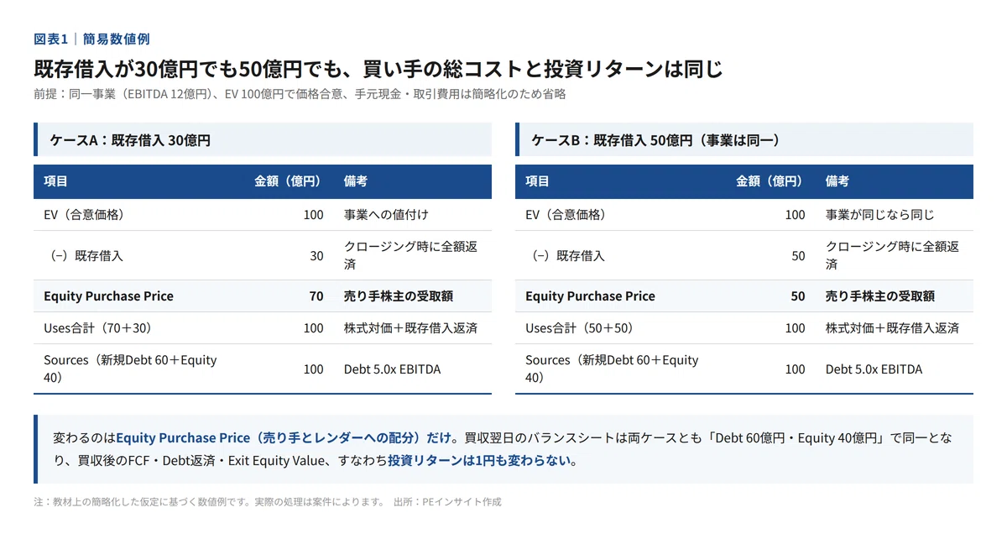
Task: Click the 事業への値付け note cell
Action: [386, 215]
